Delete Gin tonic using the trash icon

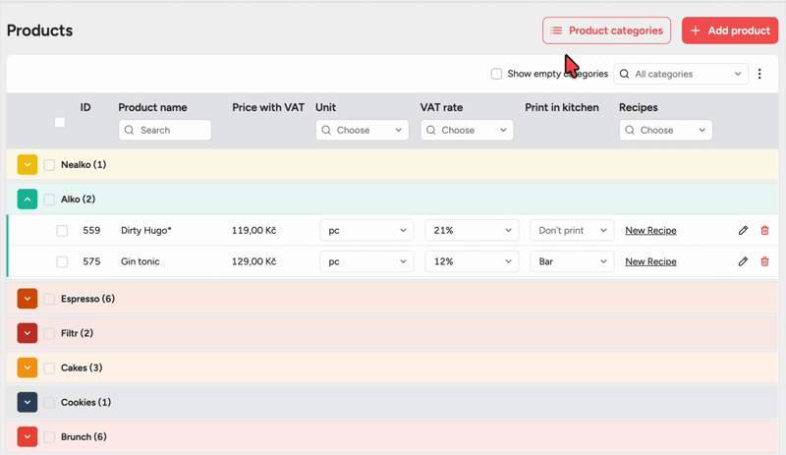[764, 261]
